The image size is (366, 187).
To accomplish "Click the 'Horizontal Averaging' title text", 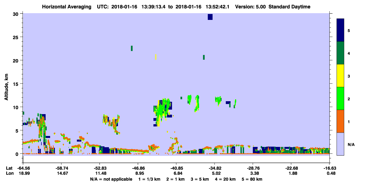I will [x=67, y=7].
